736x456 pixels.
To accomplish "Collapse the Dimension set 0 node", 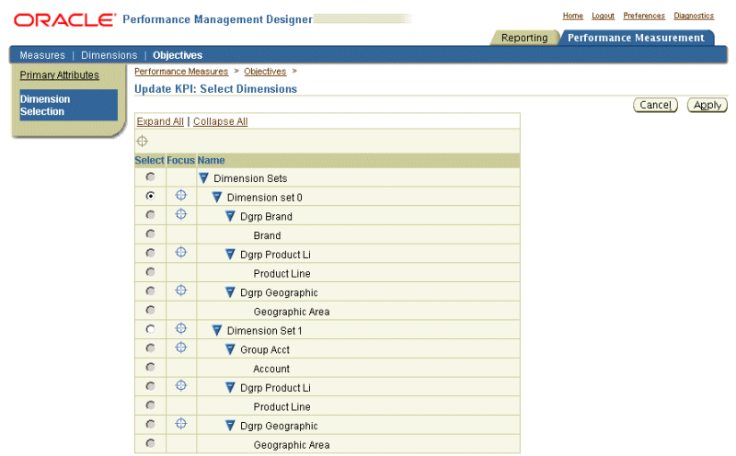I will (217, 198).
